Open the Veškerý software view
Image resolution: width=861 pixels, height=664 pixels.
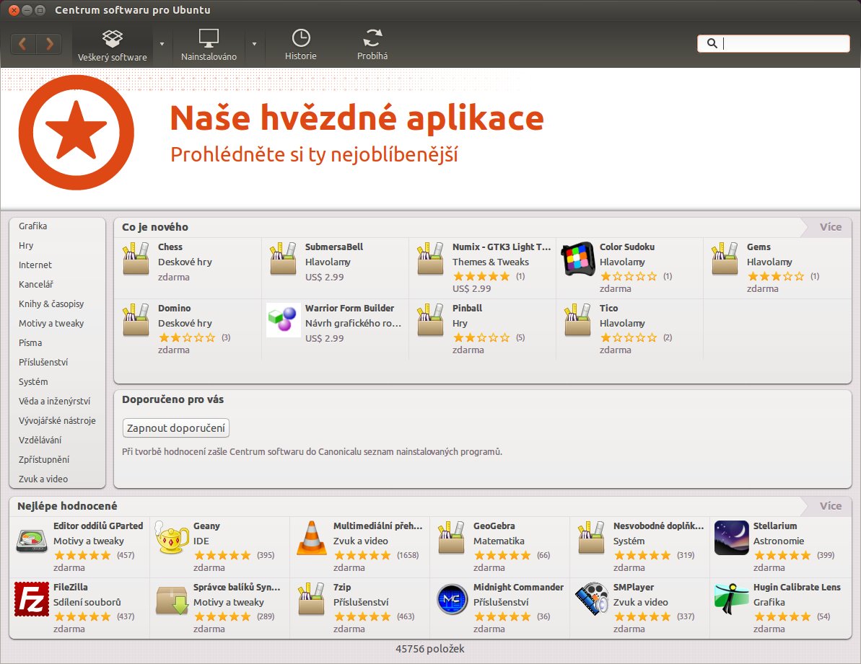pyautogui.click(x=113, y=45)
